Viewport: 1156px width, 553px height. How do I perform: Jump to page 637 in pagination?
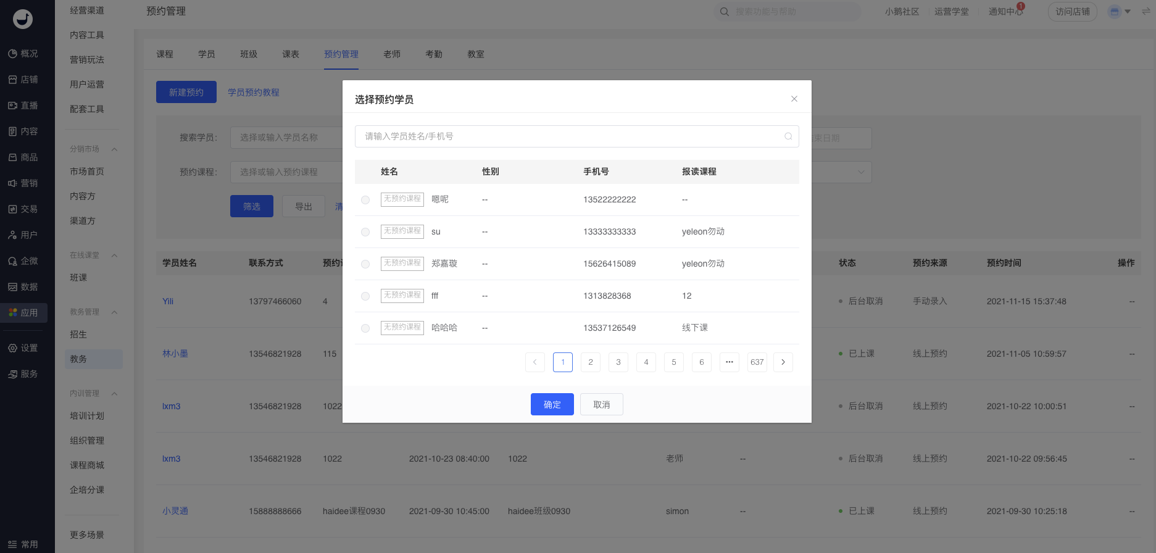click(757, 362)
